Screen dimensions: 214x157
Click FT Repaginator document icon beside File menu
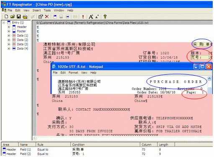tap(4, 10)
